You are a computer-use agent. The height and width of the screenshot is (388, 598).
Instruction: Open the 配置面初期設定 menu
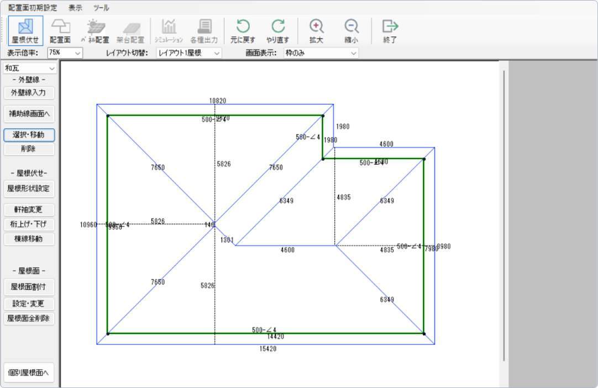pos(32,8)
